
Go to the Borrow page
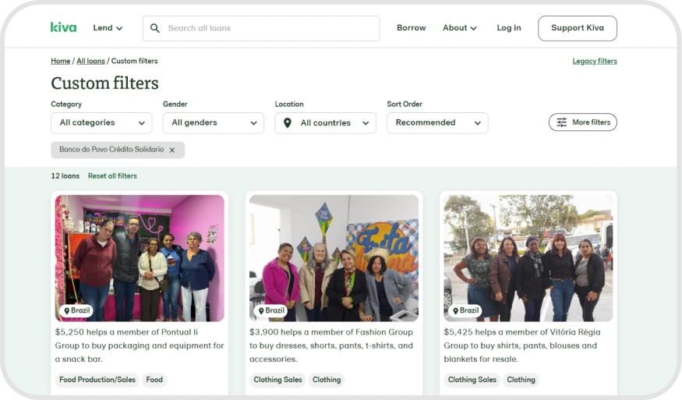(x=411, y=28)
